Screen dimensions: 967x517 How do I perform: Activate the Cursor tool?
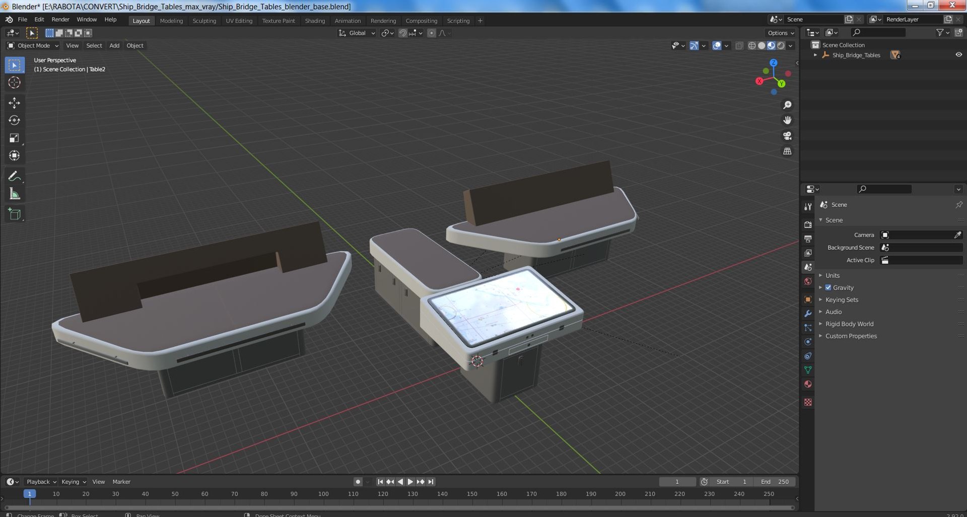pos(15,83)
